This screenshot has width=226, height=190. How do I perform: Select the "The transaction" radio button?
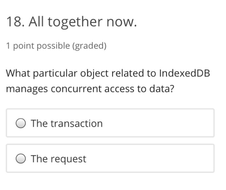click(21, 123)
